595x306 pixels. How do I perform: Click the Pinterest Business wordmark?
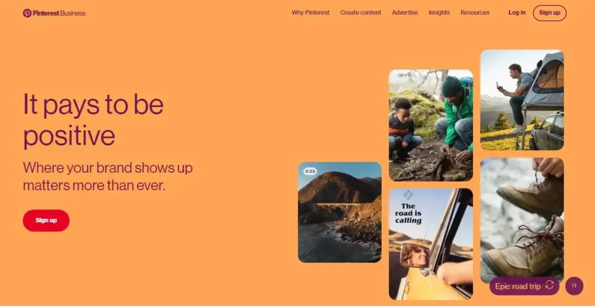coord(59,13)
